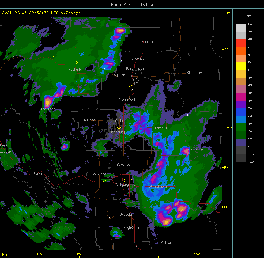Screen dimensions: 264x258
Task: Click the Base_Reflectivity title
Action: pyautogui.click(x=132, y=5)
